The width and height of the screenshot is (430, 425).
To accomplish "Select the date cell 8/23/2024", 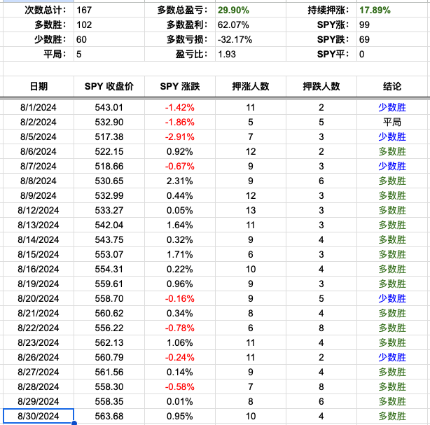I will click(x=39, y=342).
